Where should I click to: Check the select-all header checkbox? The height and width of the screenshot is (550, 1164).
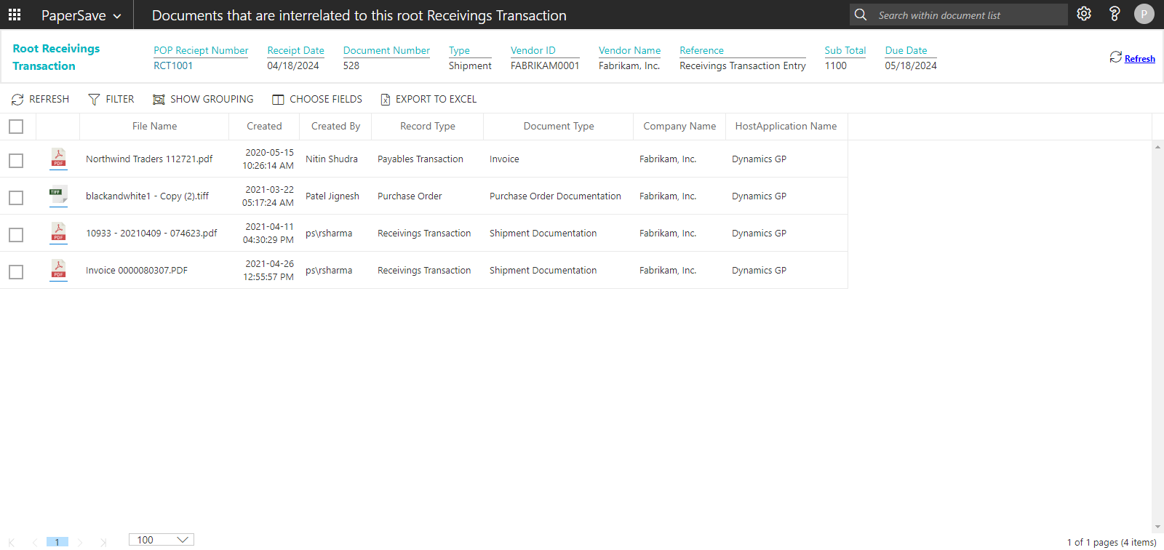[16, 127]
